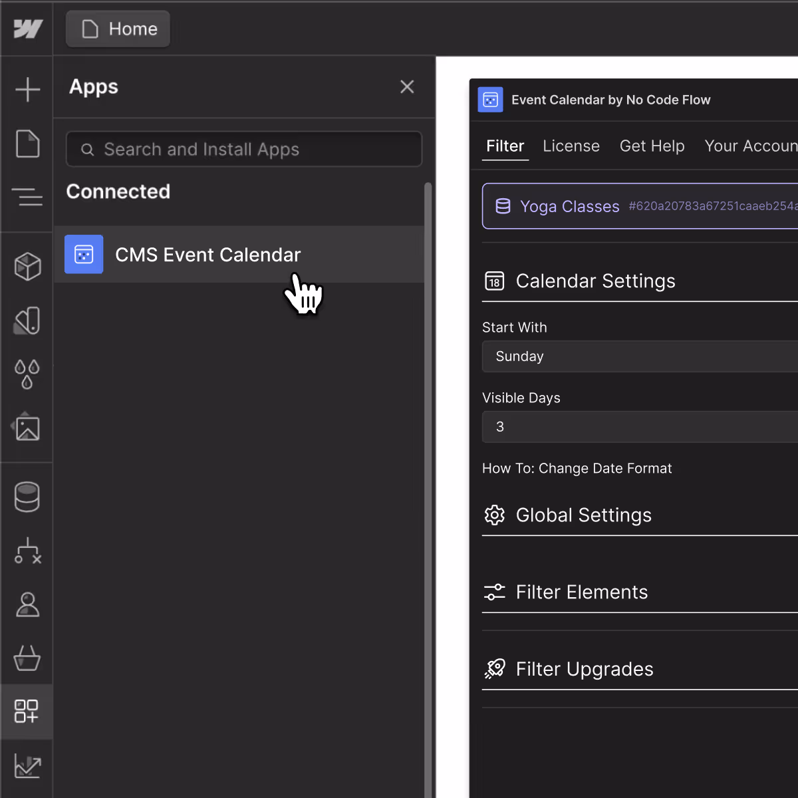Switch to the License tab
Screen dimensions: 798x798
coord(571,146)
